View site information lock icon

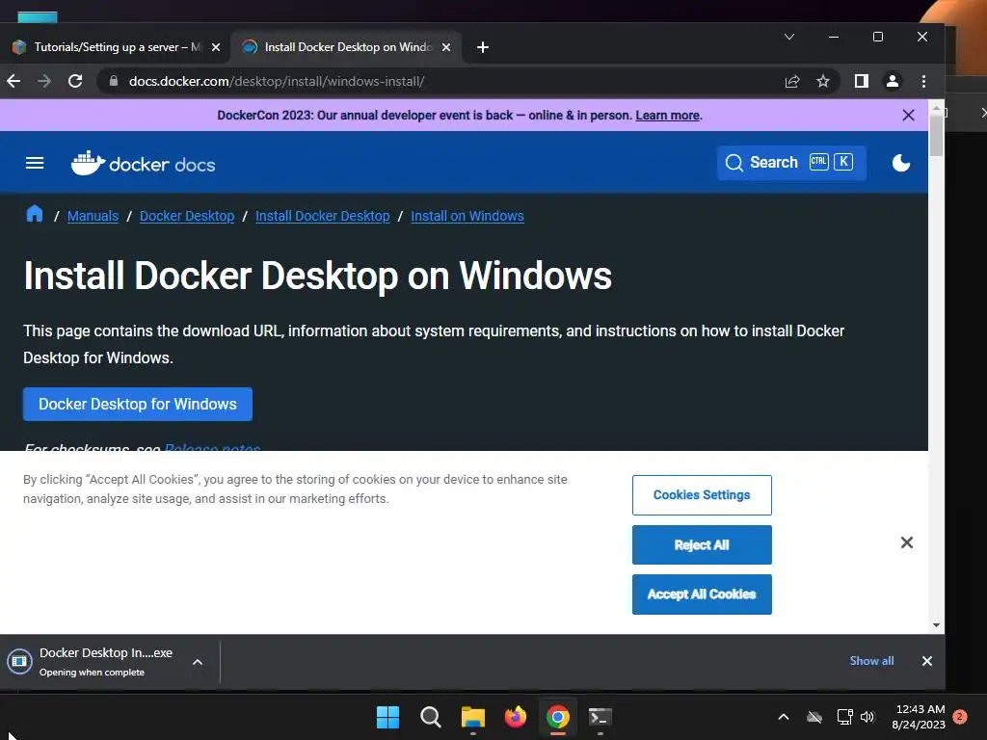coord(114,81)
